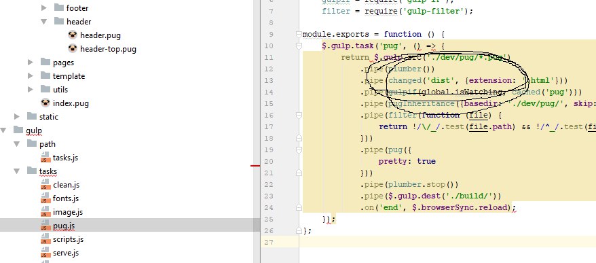596x263 pixels.
Task: Expand the footer folder arrow
Action: 43,7
